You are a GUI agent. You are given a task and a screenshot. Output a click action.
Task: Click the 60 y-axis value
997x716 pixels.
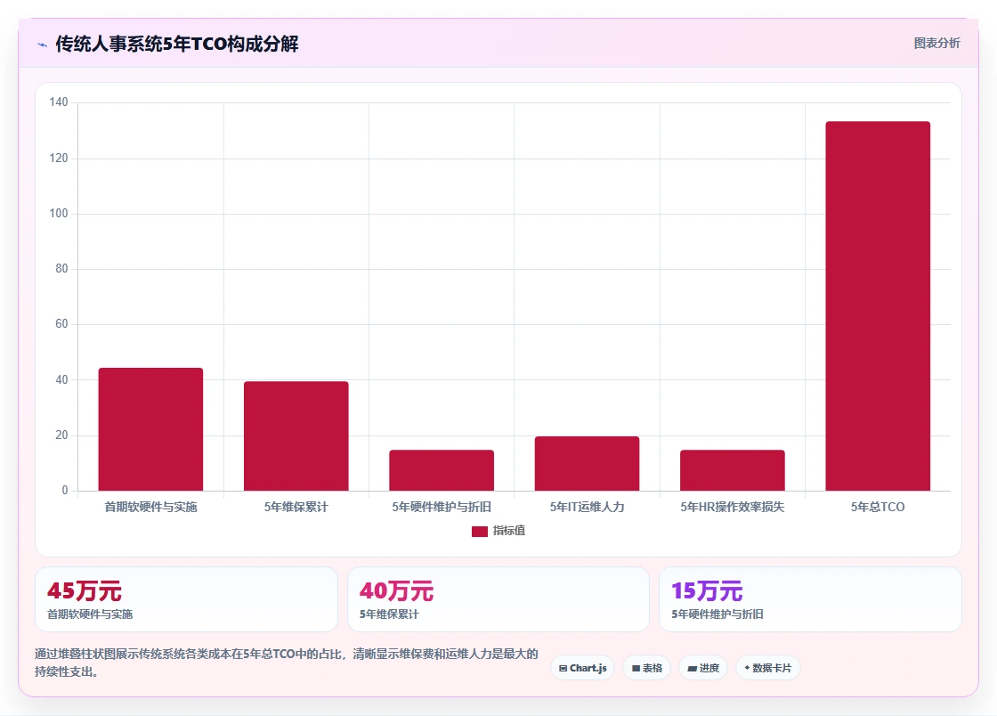click(x=61, y=323)
